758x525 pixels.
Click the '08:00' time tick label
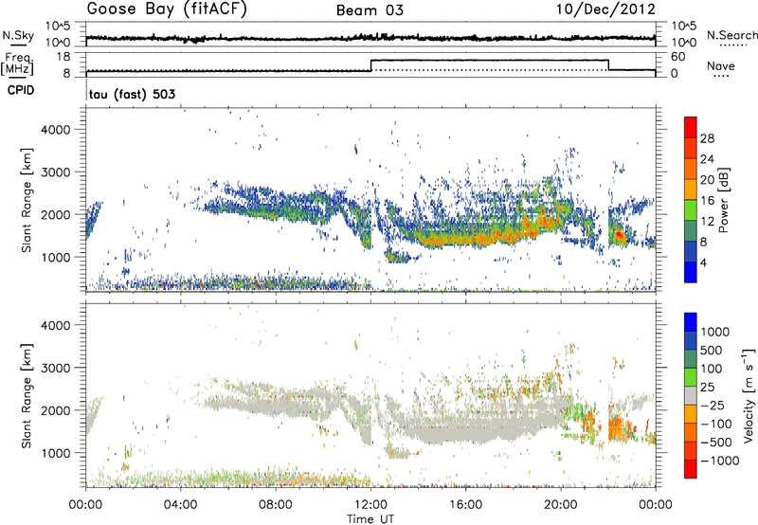(x=275, y=505)
